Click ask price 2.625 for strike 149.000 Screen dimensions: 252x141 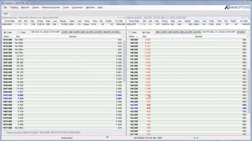point(148,40)
